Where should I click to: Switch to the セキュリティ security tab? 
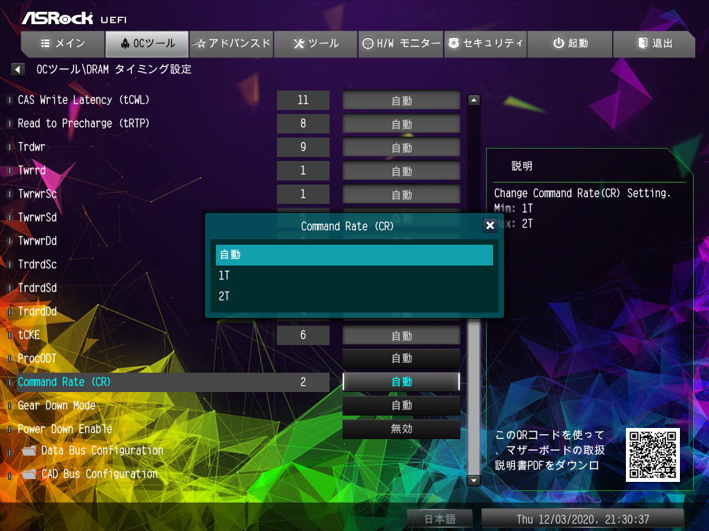coord(485,44)
